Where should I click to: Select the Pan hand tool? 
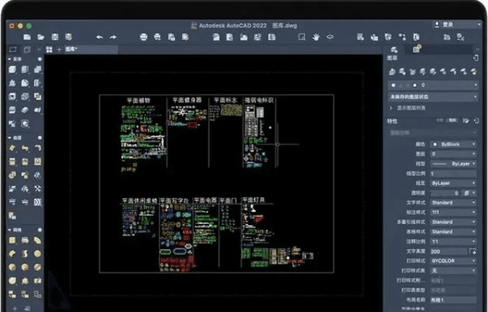pos(315,37)
